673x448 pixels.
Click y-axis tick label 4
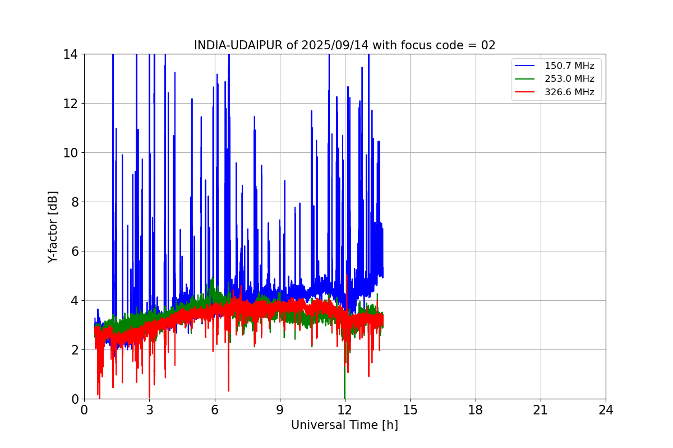point(74,301)
